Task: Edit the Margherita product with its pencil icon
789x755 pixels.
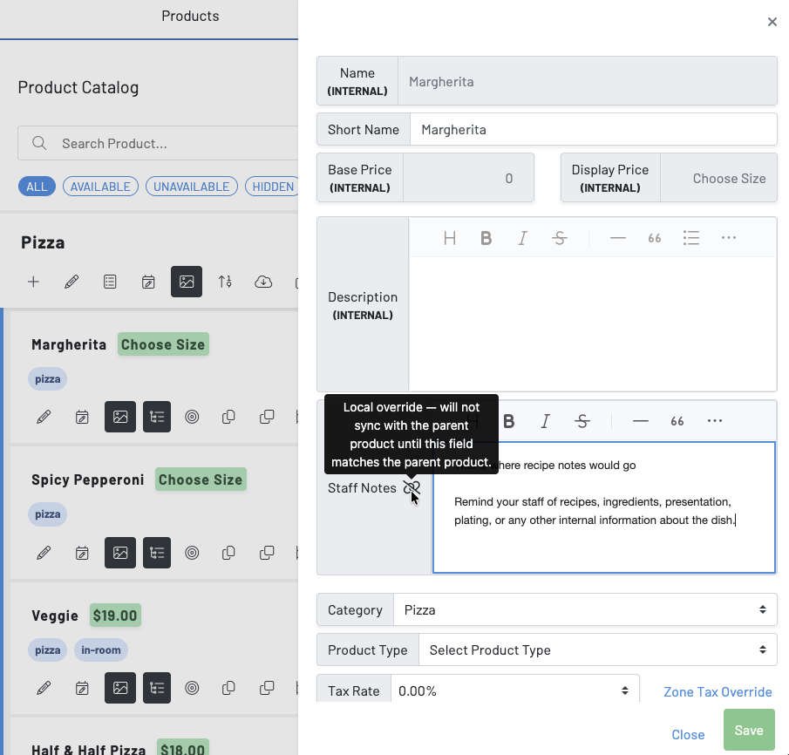Action: pos(44,417)
